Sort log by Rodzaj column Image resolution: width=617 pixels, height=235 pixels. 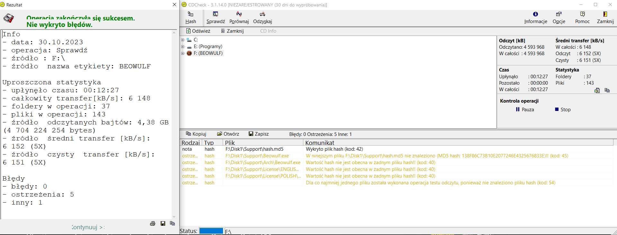coord(191,143)
